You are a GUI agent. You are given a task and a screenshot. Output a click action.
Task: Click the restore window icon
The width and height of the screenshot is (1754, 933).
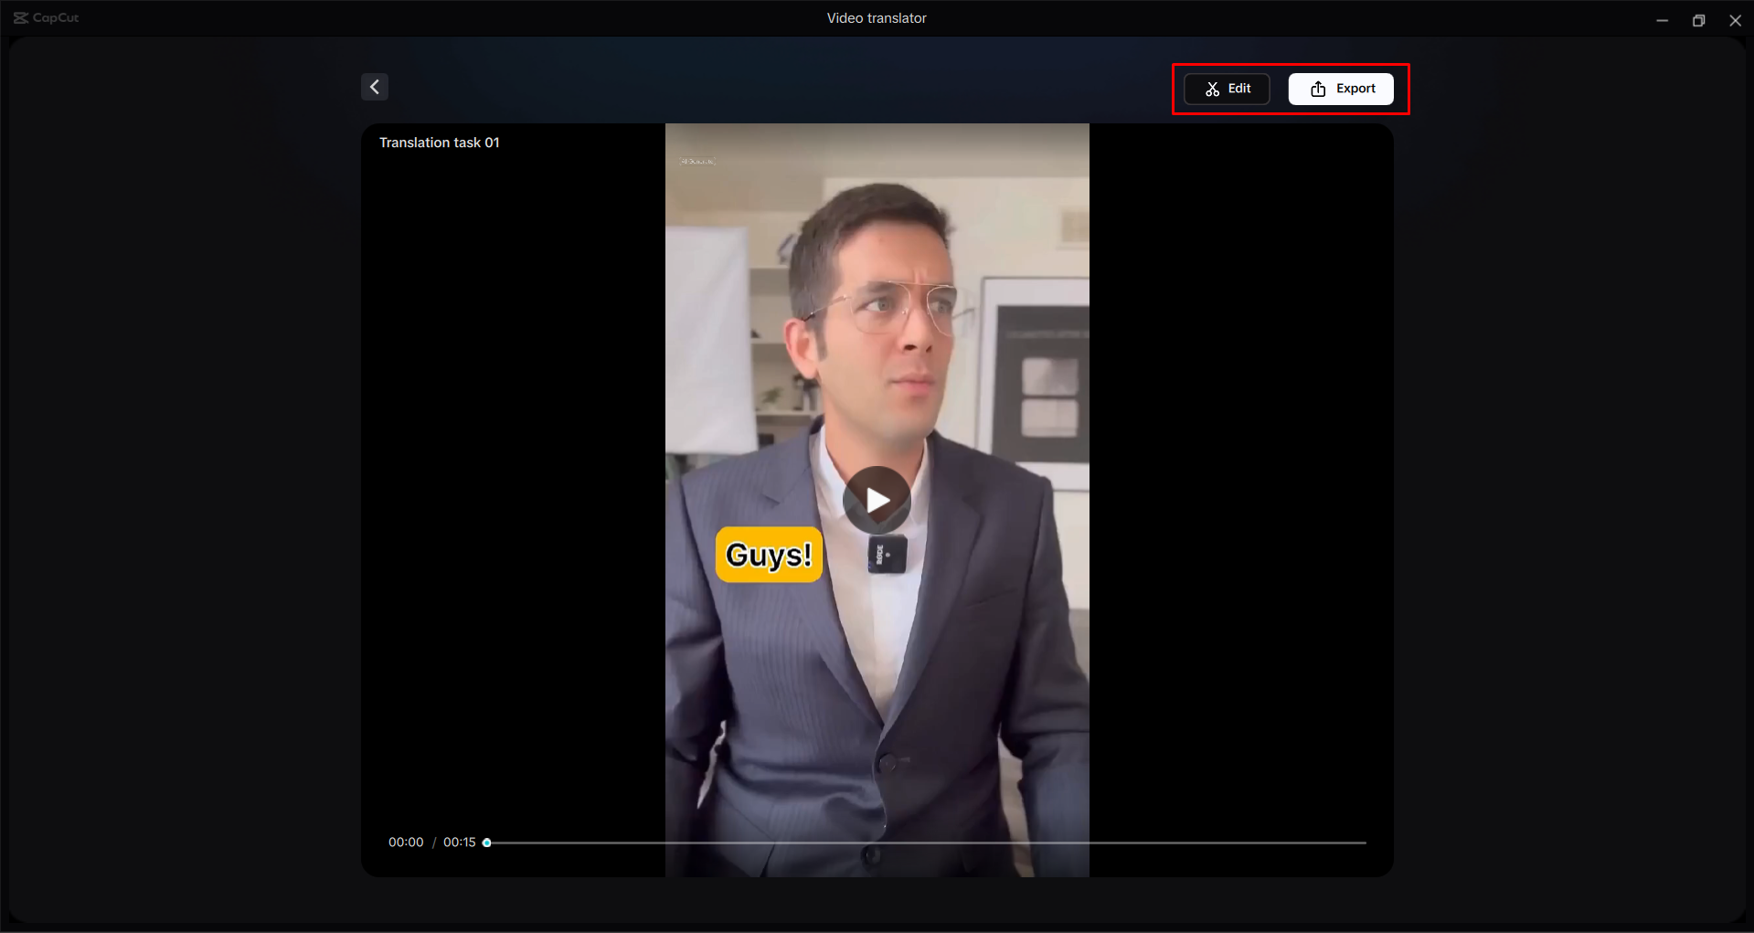pos(1699,19)
